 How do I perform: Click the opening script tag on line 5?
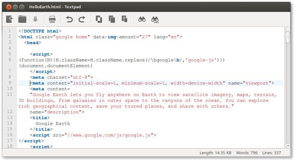pyautogui.click(x=41, y=54)
